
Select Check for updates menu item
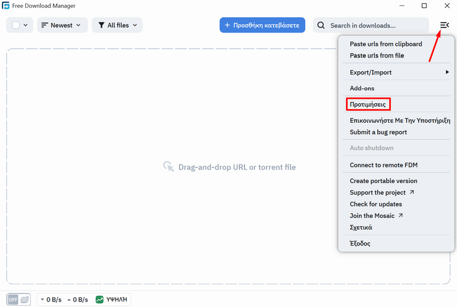(376, 204)
